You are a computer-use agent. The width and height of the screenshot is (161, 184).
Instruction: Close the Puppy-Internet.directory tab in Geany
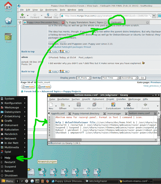click(x=104, y=113)
